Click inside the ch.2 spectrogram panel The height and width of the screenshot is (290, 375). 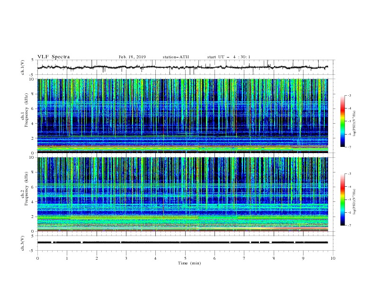[182, 194]
